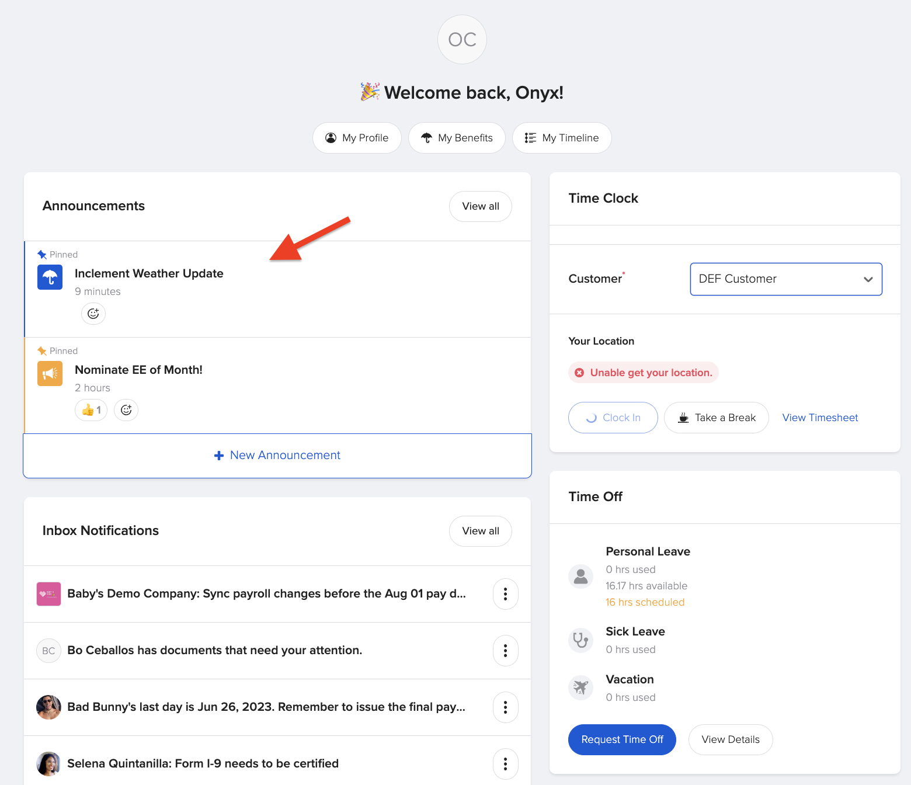
Task: Go to My Profile
Action: [357, 138]
